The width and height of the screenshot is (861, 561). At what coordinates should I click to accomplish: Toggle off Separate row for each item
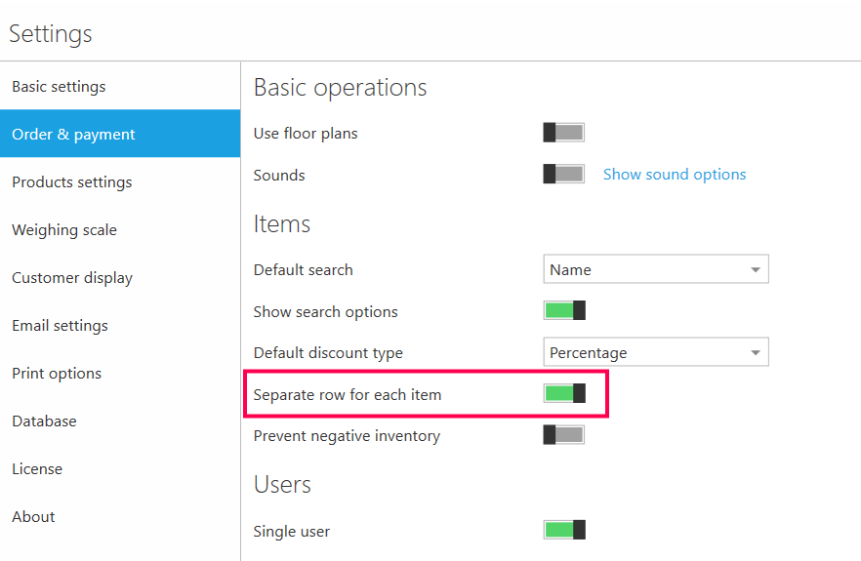point(563,394)
